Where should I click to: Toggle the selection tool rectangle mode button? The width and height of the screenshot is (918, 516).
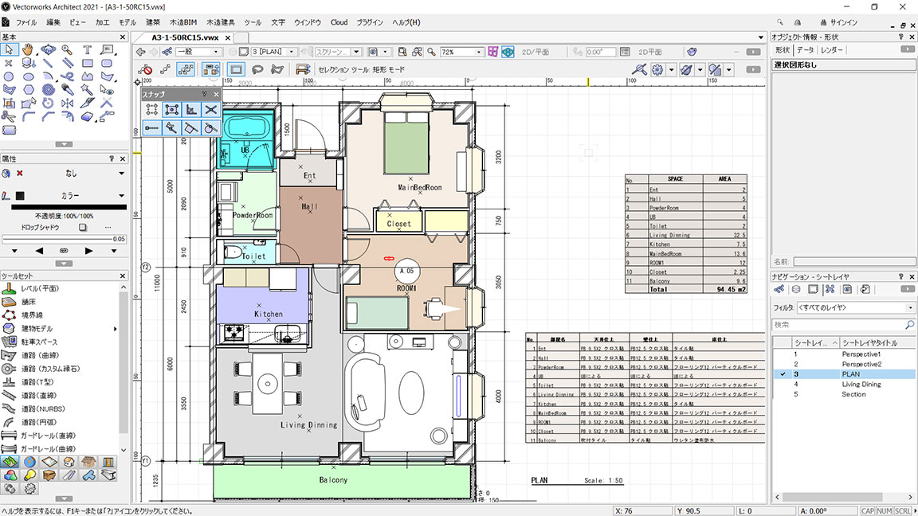pyautogui.click(x=235, y=69)
